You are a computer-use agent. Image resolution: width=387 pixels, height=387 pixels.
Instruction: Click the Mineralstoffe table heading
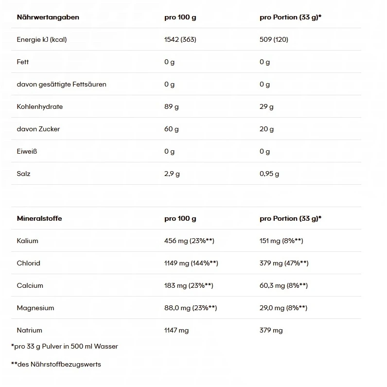point(39,219)
